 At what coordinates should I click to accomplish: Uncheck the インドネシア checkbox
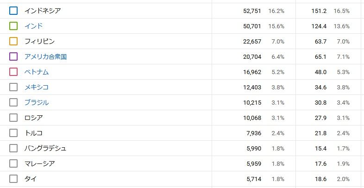coord(13,11)
